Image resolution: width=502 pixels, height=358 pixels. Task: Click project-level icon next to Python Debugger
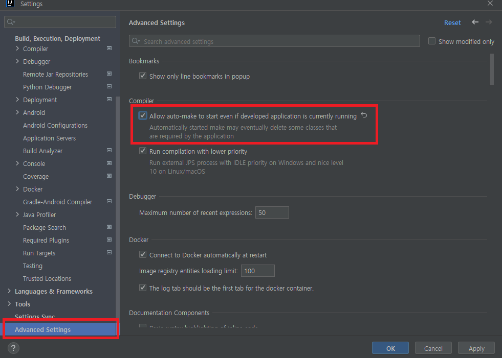109,87
